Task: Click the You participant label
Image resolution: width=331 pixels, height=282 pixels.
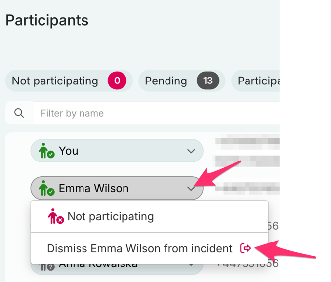Action: point(69,151)
